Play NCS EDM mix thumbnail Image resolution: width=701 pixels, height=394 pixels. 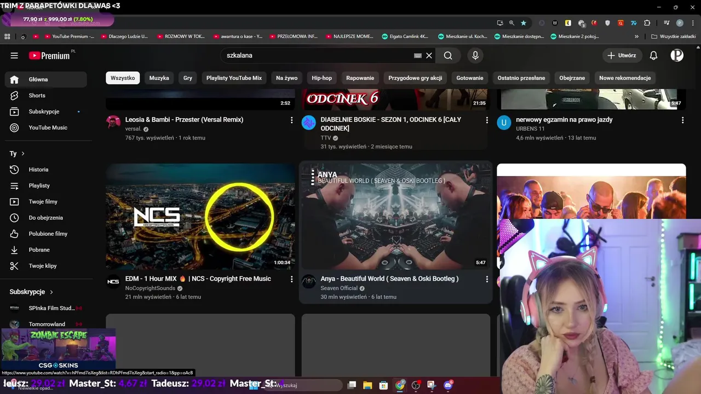(x=200, y=216)
